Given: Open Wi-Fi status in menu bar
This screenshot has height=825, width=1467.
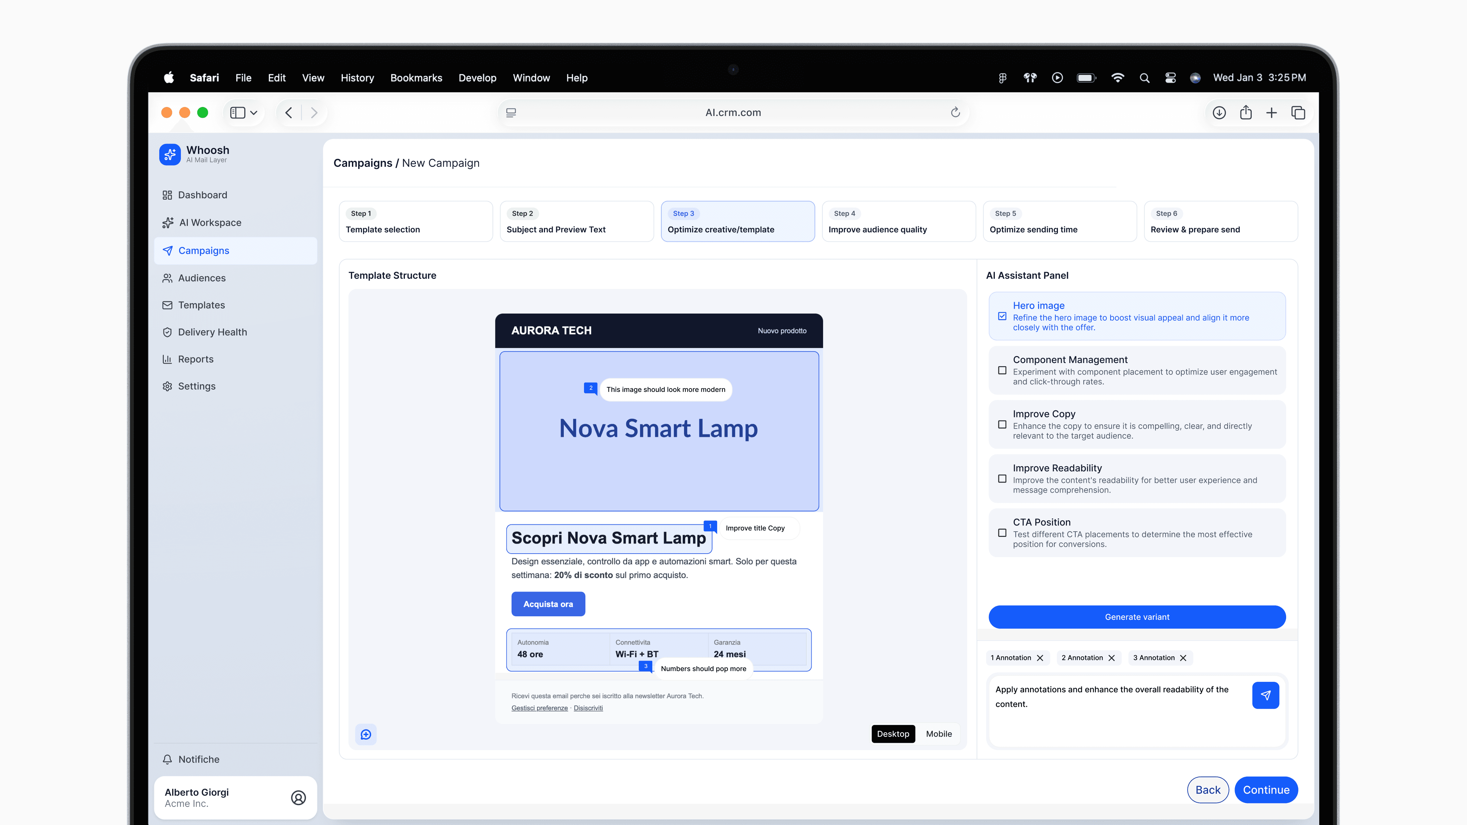Looking at the screenshot, I should click(x=1118, y=78).
